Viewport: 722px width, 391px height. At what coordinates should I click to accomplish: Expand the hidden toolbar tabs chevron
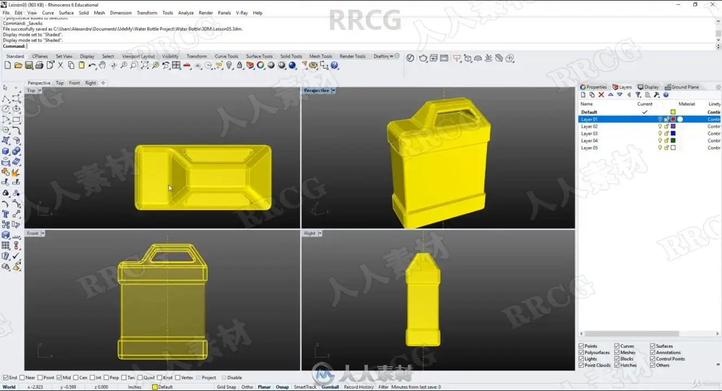(x=391, y=56)
